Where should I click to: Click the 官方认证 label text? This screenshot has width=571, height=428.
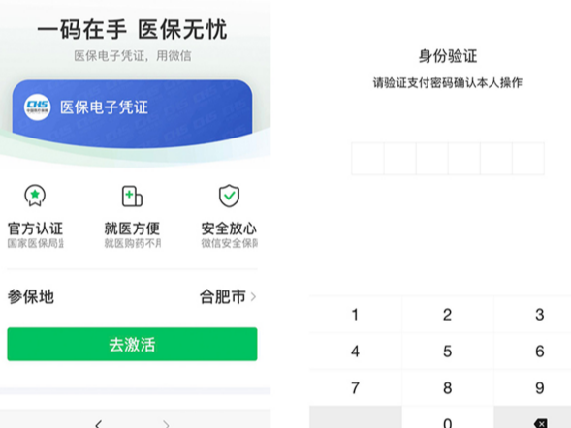click(x=35, y=229)
